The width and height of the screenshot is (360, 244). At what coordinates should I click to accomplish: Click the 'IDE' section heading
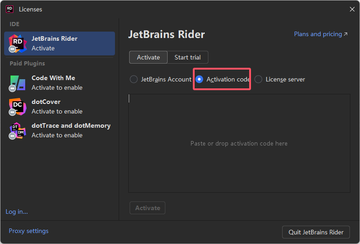click(x=15, y=24)
